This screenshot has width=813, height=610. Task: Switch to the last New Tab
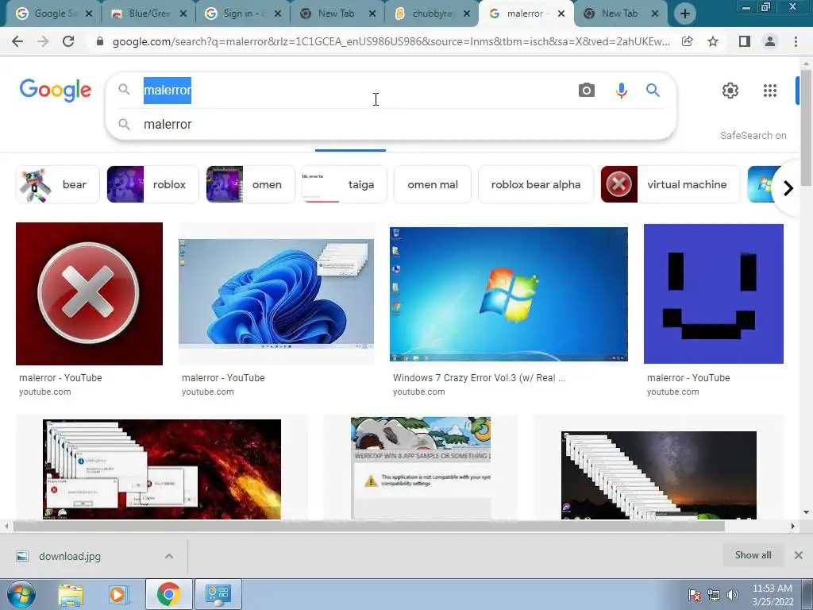619,14
